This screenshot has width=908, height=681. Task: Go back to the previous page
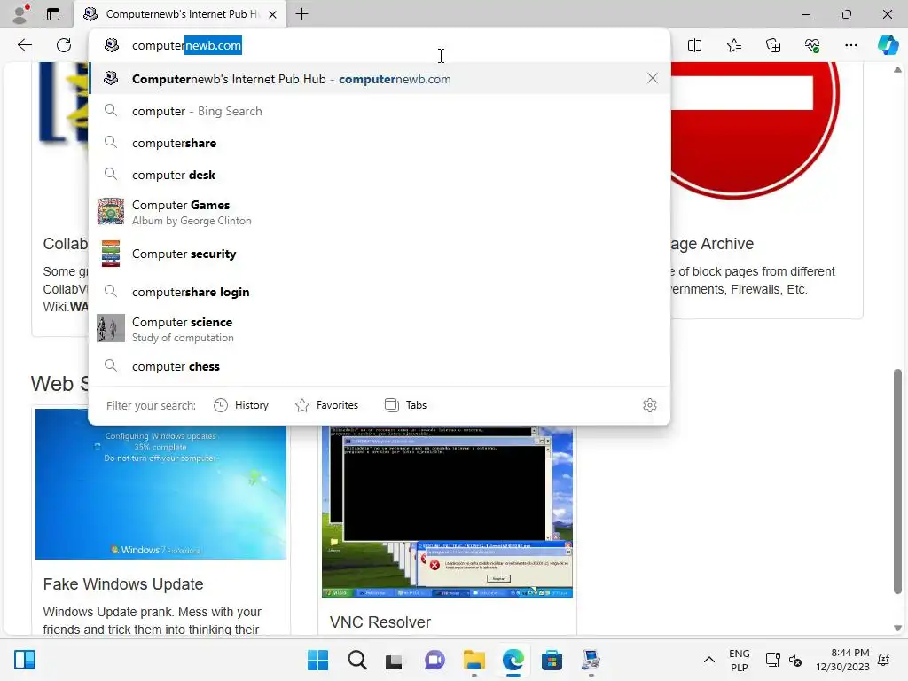pyautogui.click(x=24, y=45)
